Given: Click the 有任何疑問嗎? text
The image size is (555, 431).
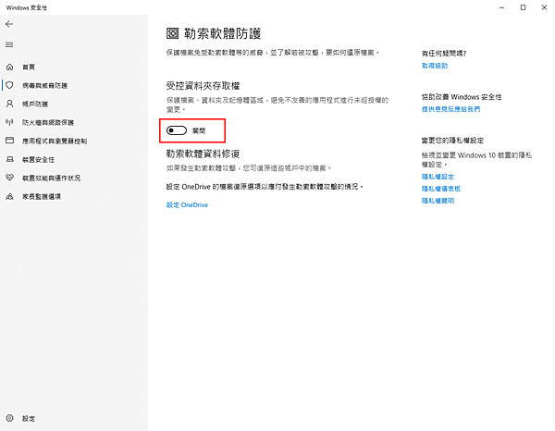Looking at the screenshot, I should (444, 54).
